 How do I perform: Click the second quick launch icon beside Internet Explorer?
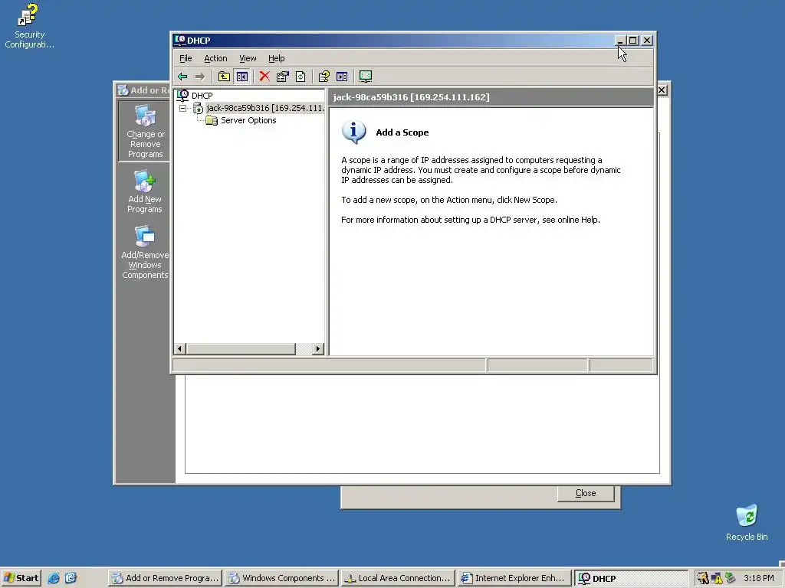(x=71, y=578)
